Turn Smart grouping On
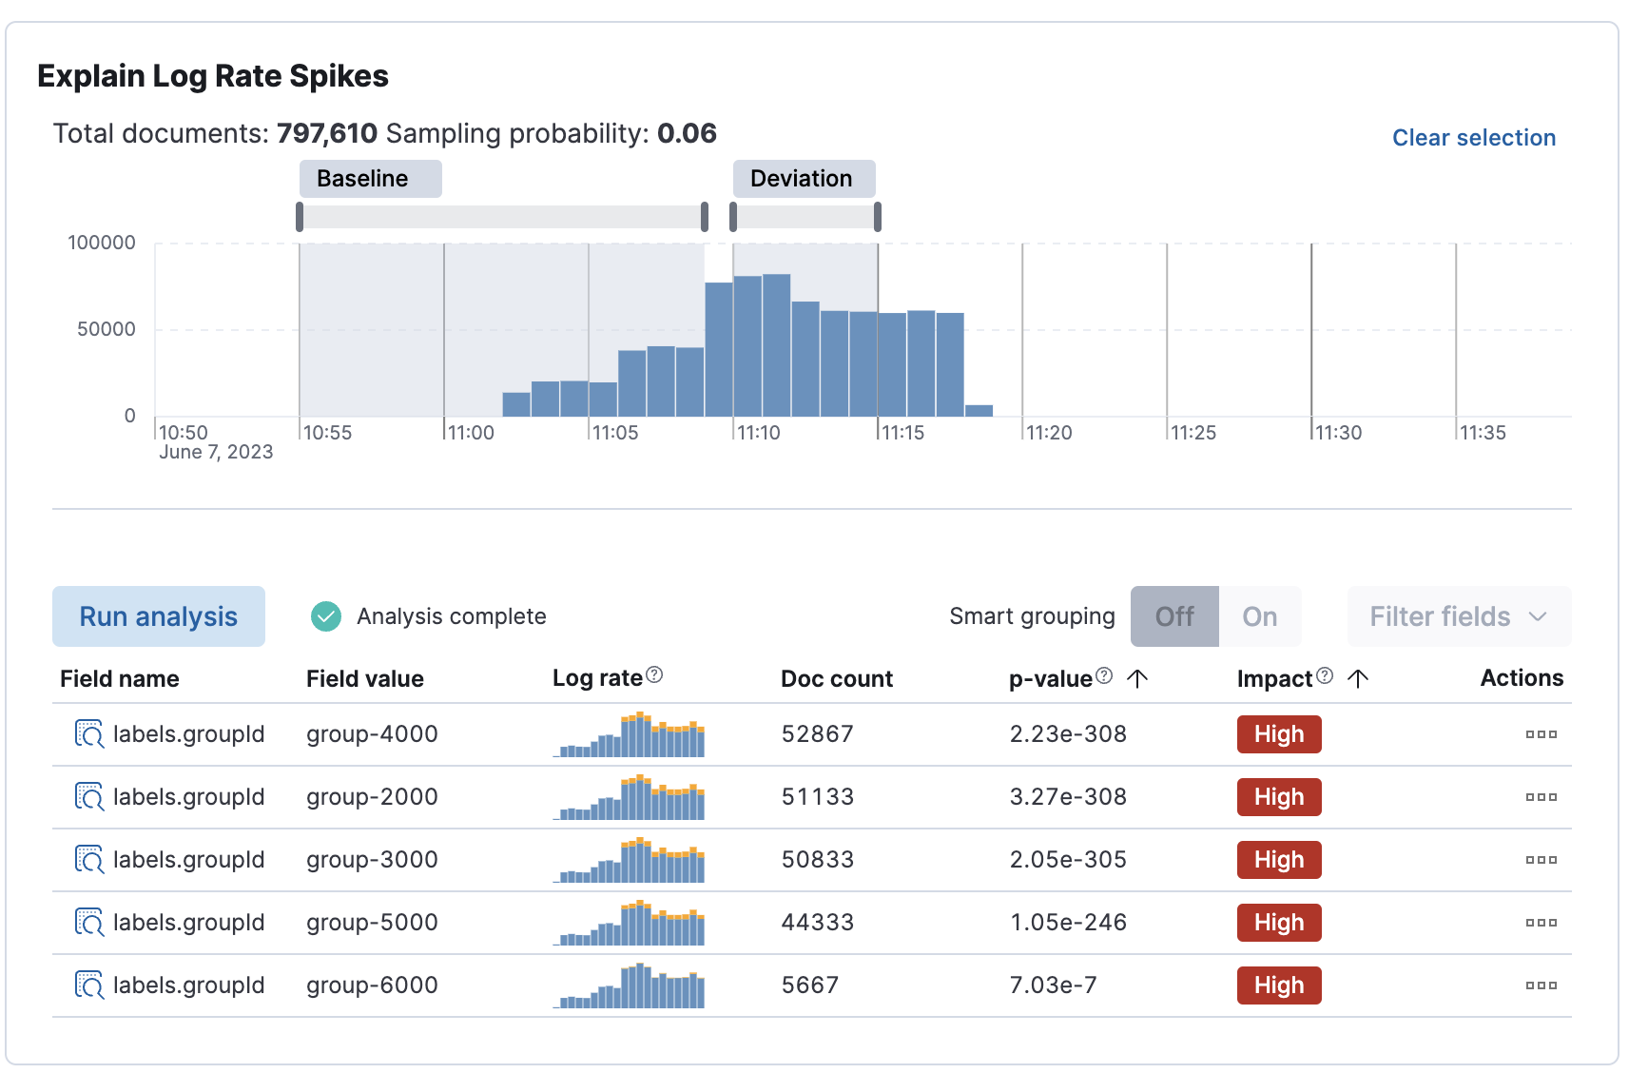The height and width of the screenshot is (1073, 1629). [x=1259, y=616]
